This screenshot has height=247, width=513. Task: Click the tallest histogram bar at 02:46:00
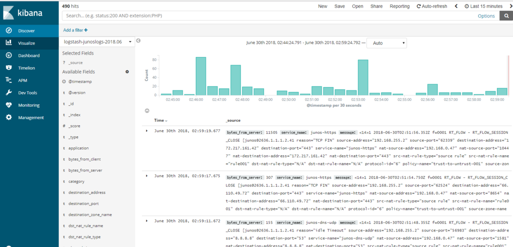[200, 76]
